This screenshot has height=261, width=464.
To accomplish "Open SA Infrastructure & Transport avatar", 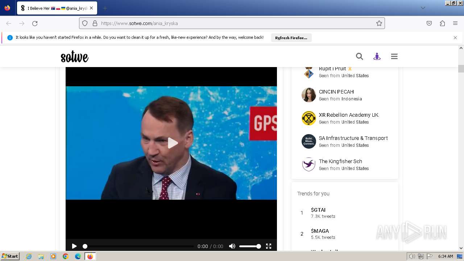I will tap(309, 141).
